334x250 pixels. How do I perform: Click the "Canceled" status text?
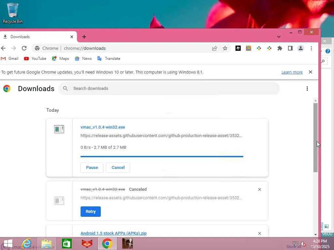[138, 189]
